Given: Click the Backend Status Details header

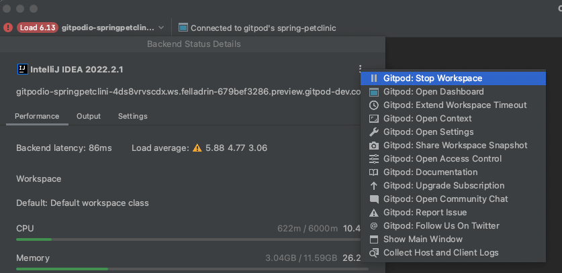Looking at the screenshot, I should 194,44.
